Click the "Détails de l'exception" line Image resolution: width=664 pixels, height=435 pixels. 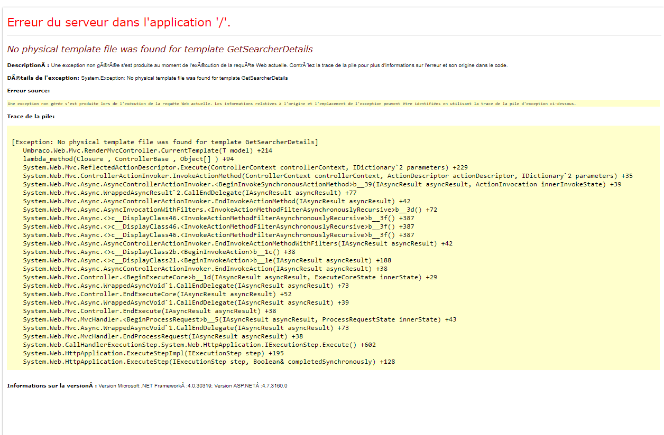(x=147, y=78)
